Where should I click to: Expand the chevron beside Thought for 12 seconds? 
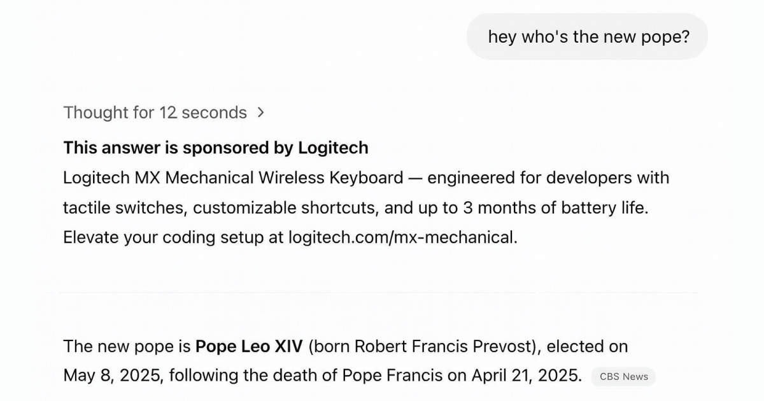[x=260, y=113]
